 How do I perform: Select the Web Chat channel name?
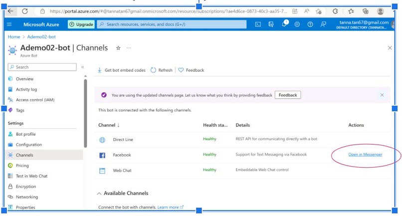pos(122,170)
